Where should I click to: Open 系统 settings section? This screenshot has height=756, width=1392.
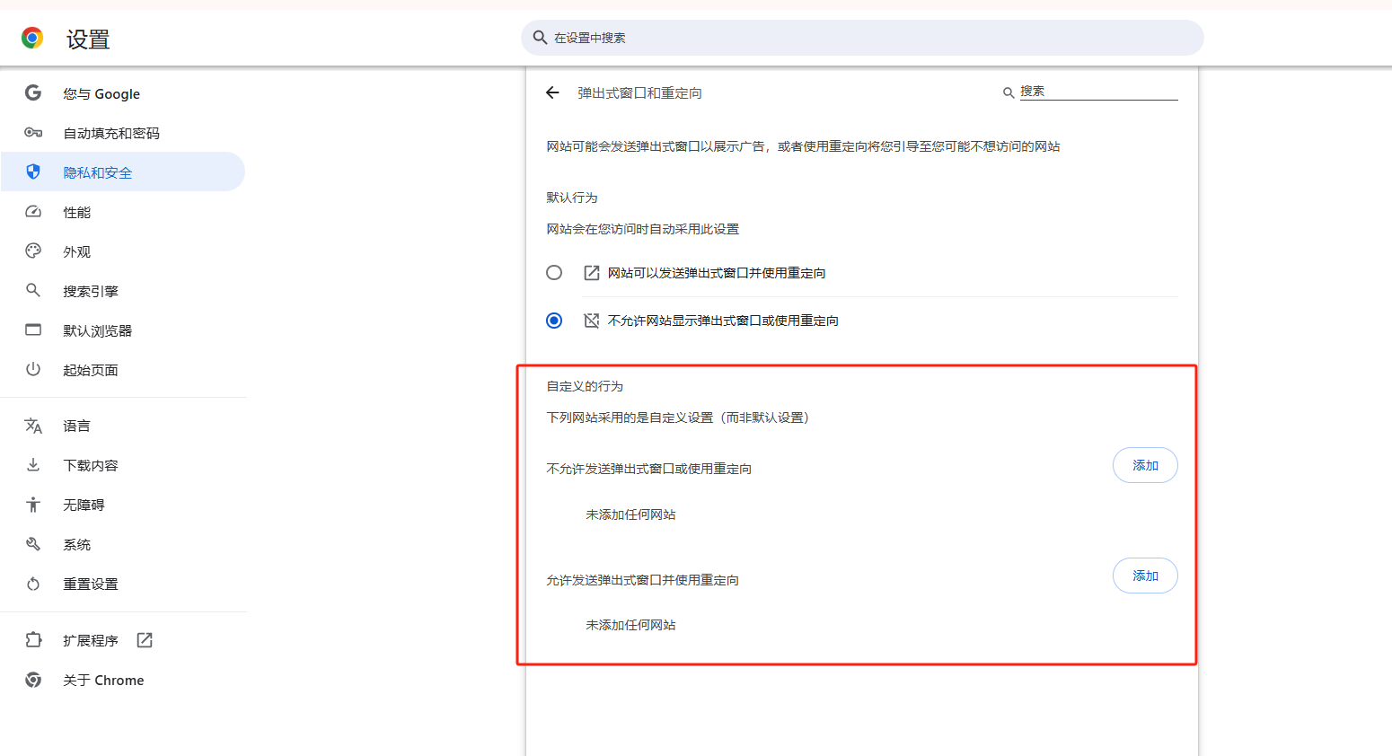(x=123, y=544)
